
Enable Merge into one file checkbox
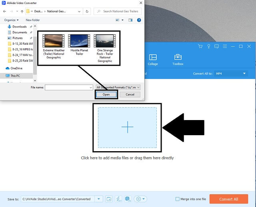coord(178,199)
